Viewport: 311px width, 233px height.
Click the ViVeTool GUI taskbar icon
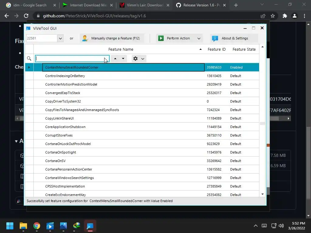point(90,226)
